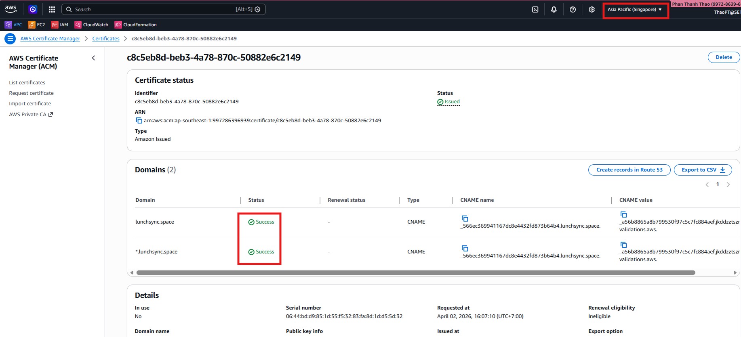Screen dimensions: 741x337
Task: Click the Domains table horizontal scrollbar
Action: [415, 273]
